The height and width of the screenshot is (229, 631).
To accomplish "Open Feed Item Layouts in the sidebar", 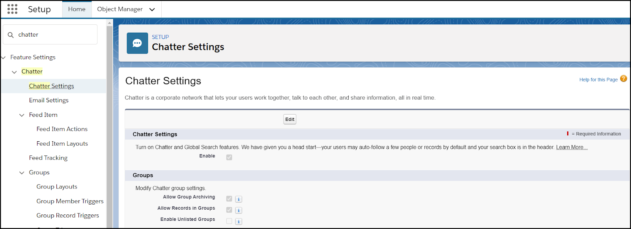I will click(62, 144).
